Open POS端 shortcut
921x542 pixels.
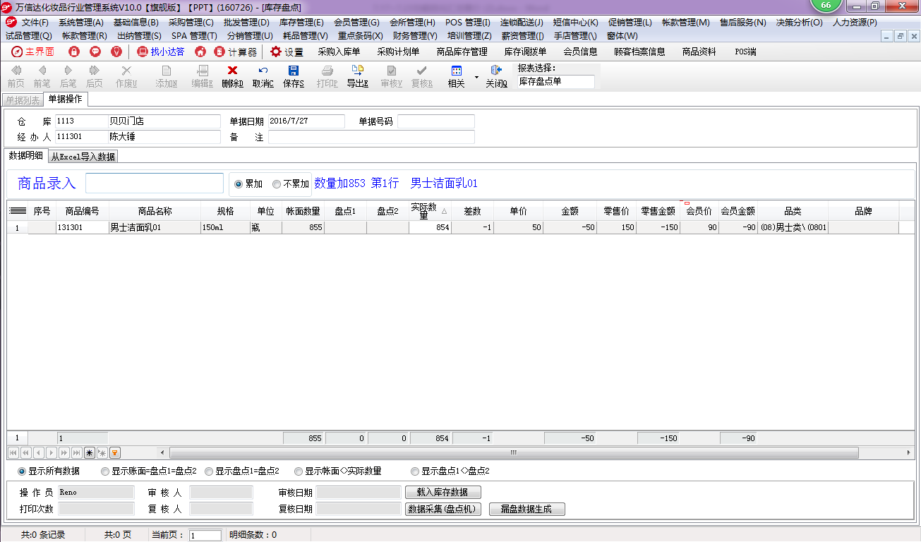(745, 52)
